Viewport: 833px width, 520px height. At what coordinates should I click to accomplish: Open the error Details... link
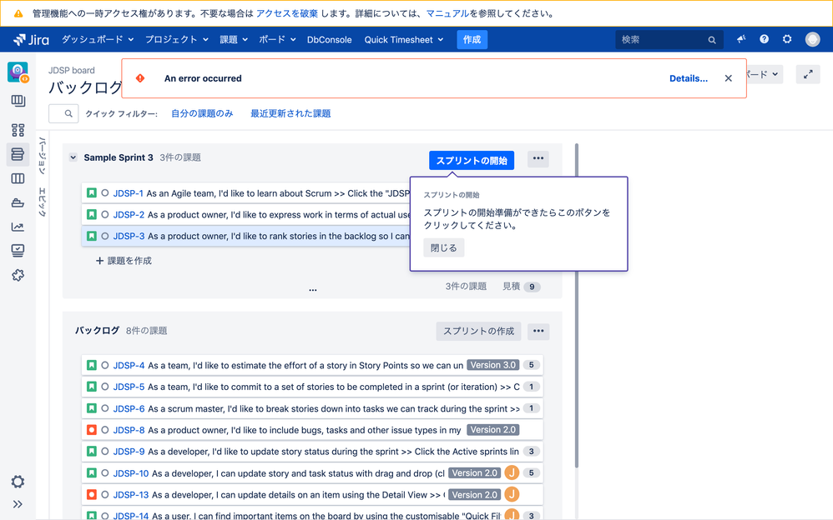click(689, 78)
